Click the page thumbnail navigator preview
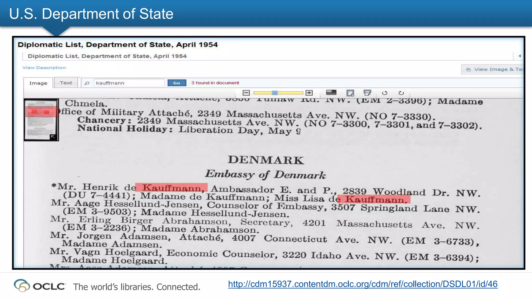 pyautogui.click(x=41, y=120)
